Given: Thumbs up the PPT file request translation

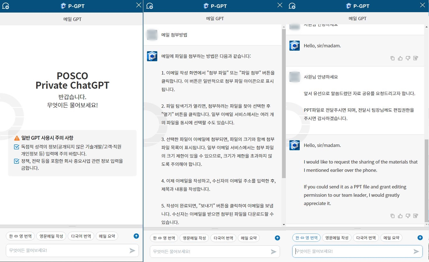Looking at the screenshot, I should [x=400, y=216].
